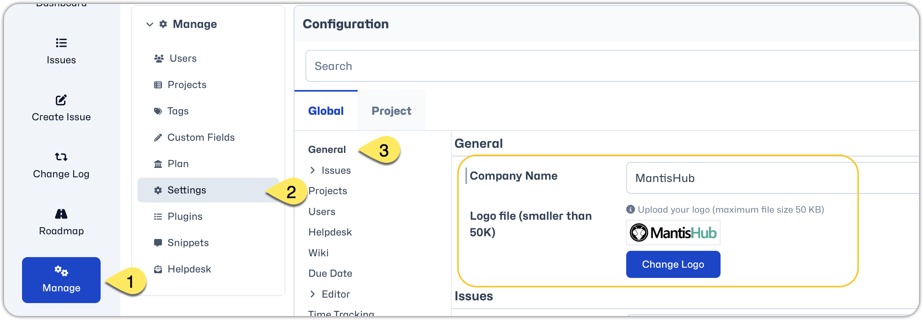Click the Company Name input field
This screenshot has height=320, width=923.
click(773, 178)
